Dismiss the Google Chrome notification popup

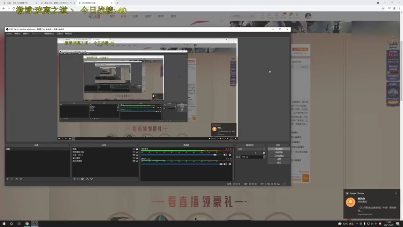tap(396, 193)
